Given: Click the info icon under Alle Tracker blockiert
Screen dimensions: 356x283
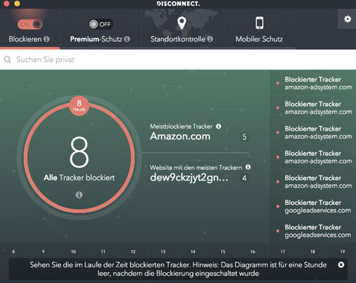Looking at the screenshot, I should tap(79, 195).
